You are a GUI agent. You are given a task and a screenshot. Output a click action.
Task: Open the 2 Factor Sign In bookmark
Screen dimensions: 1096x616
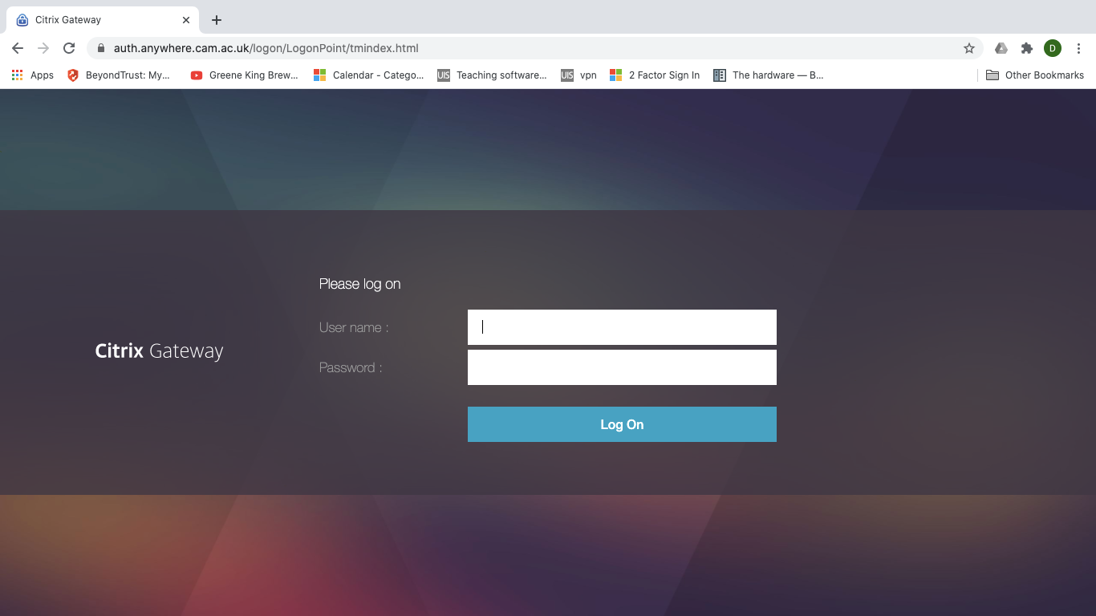pyautogui.click(x=655, y=75)
